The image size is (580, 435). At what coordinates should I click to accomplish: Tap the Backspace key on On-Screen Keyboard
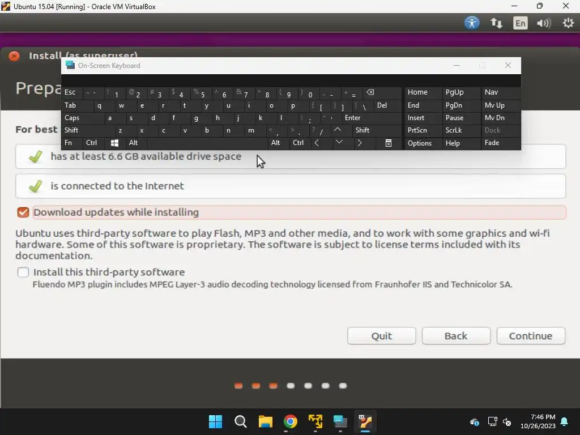point(382,93)
